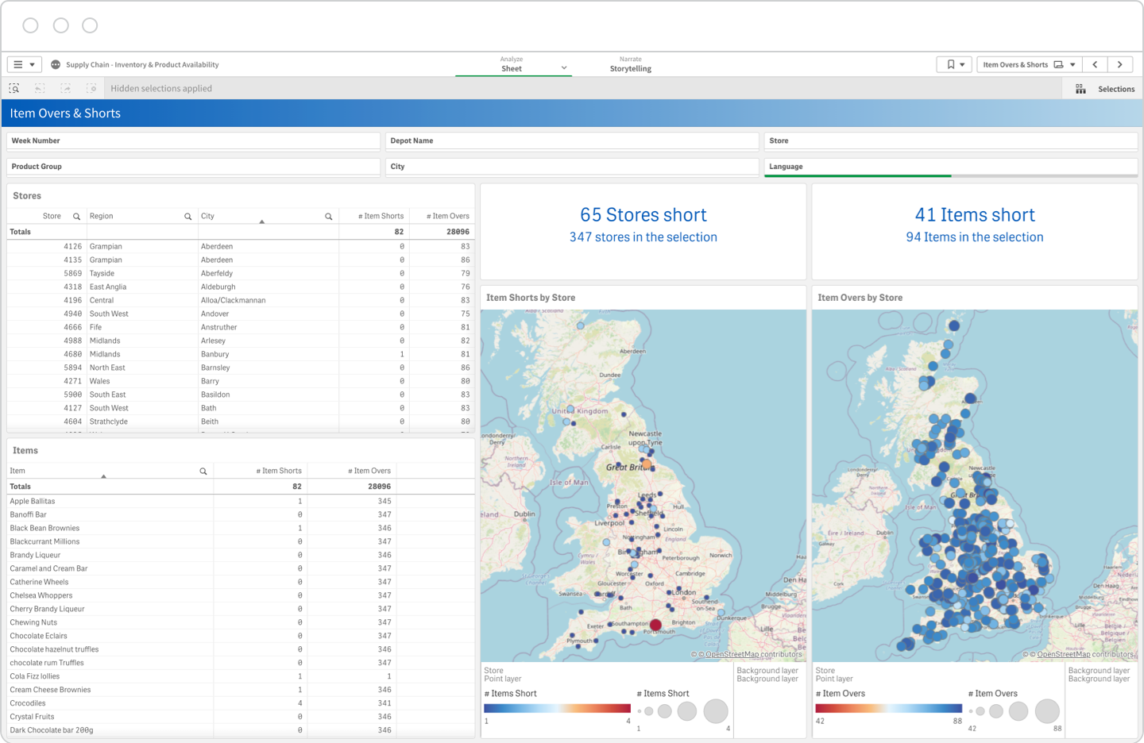Click store 4126 in Stores table
This screenshot has height=743, width=1144.
(x=73, y=246)
